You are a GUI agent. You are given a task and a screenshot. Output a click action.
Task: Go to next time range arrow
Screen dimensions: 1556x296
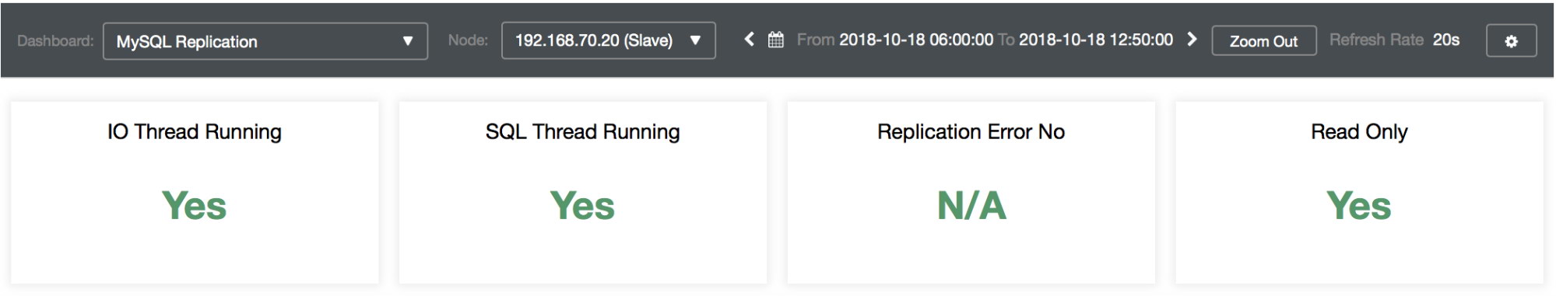click(1192, 39)
